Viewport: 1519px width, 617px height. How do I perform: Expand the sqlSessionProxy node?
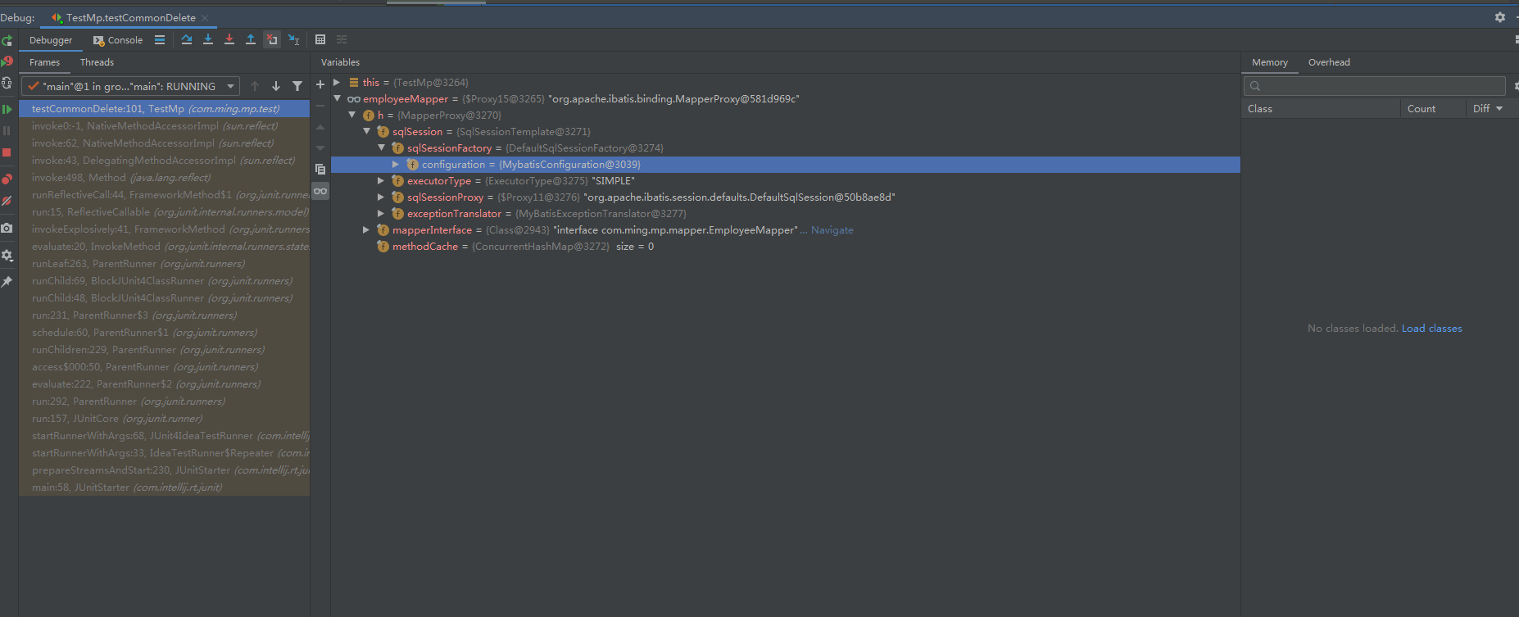[381, 197]
